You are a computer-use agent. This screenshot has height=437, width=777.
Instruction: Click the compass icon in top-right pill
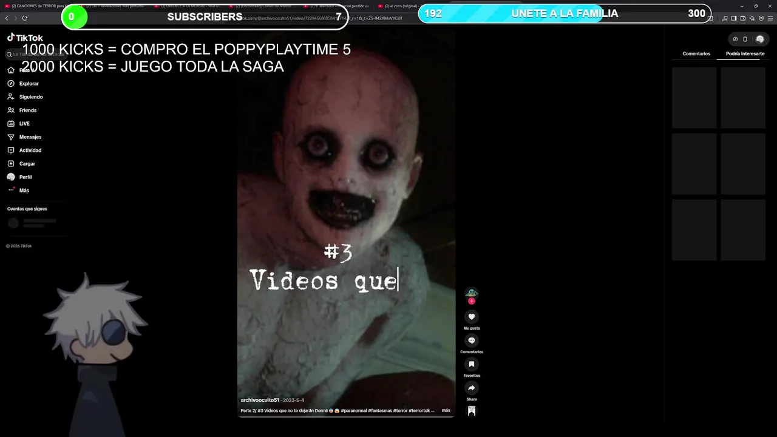pyautogui.click(x=735, y=39)
